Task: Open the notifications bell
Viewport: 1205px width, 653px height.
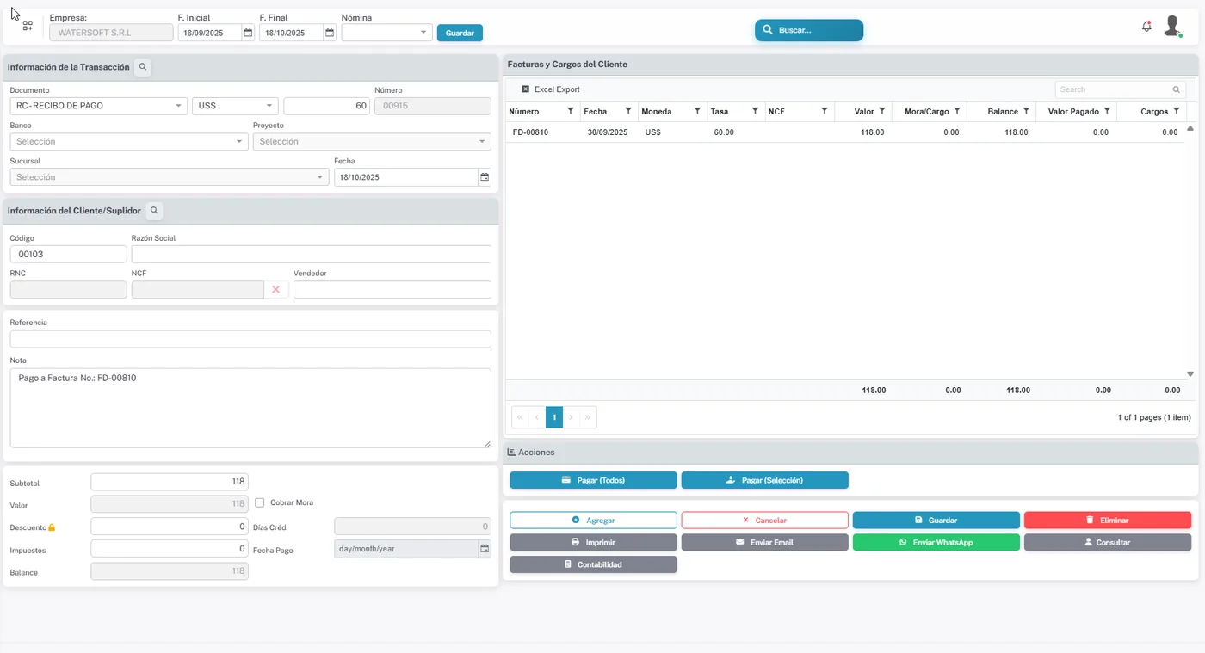Action: pos(1146,27)
